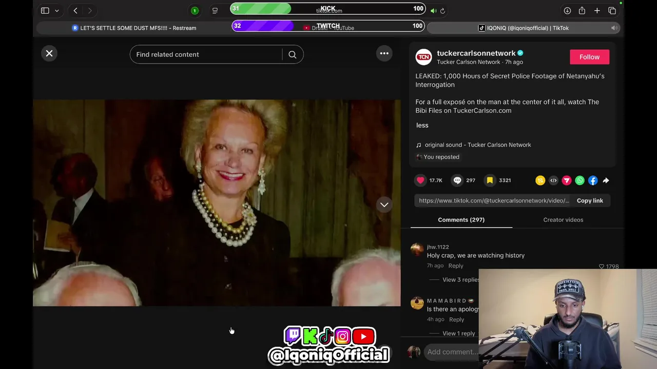Close the TikTok video viewer
657x369 pixels.
pyautogui.click(x=49, y=53)
